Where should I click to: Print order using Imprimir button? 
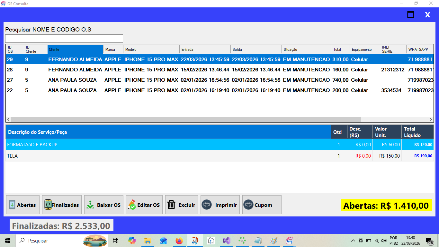pyautogui.click(x=220, y=205)
